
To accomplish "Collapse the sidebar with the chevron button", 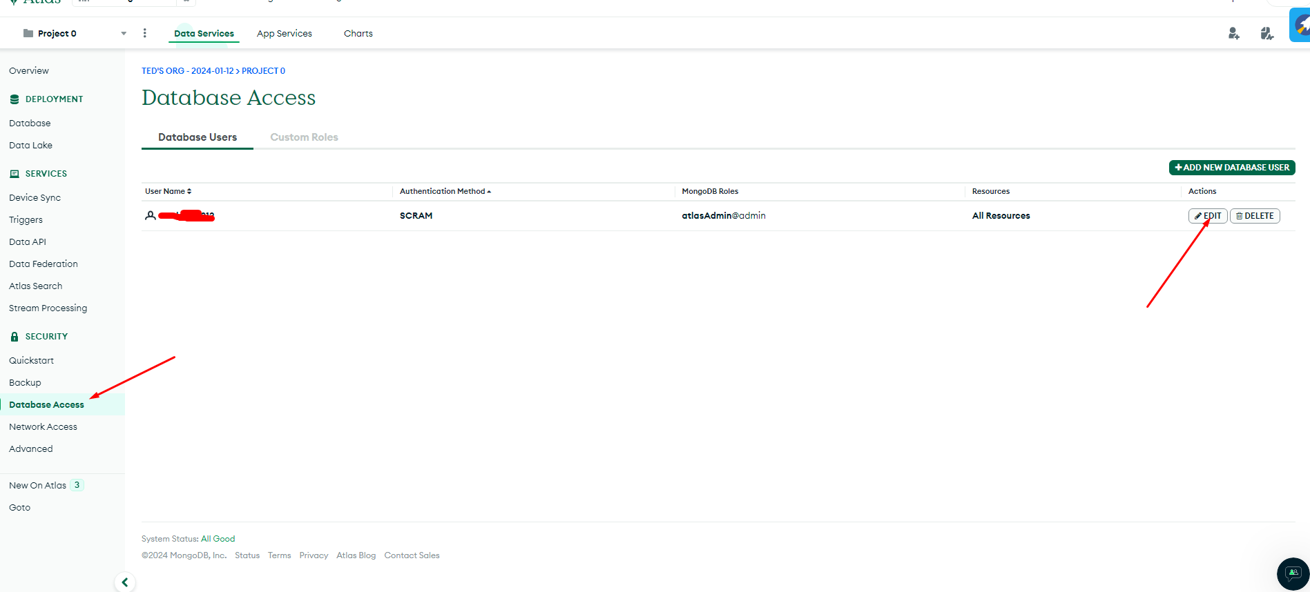I will tap(125, 582).
